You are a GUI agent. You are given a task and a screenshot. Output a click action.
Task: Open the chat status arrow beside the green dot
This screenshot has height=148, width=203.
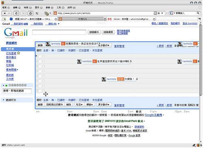click(x=4, y=85)
